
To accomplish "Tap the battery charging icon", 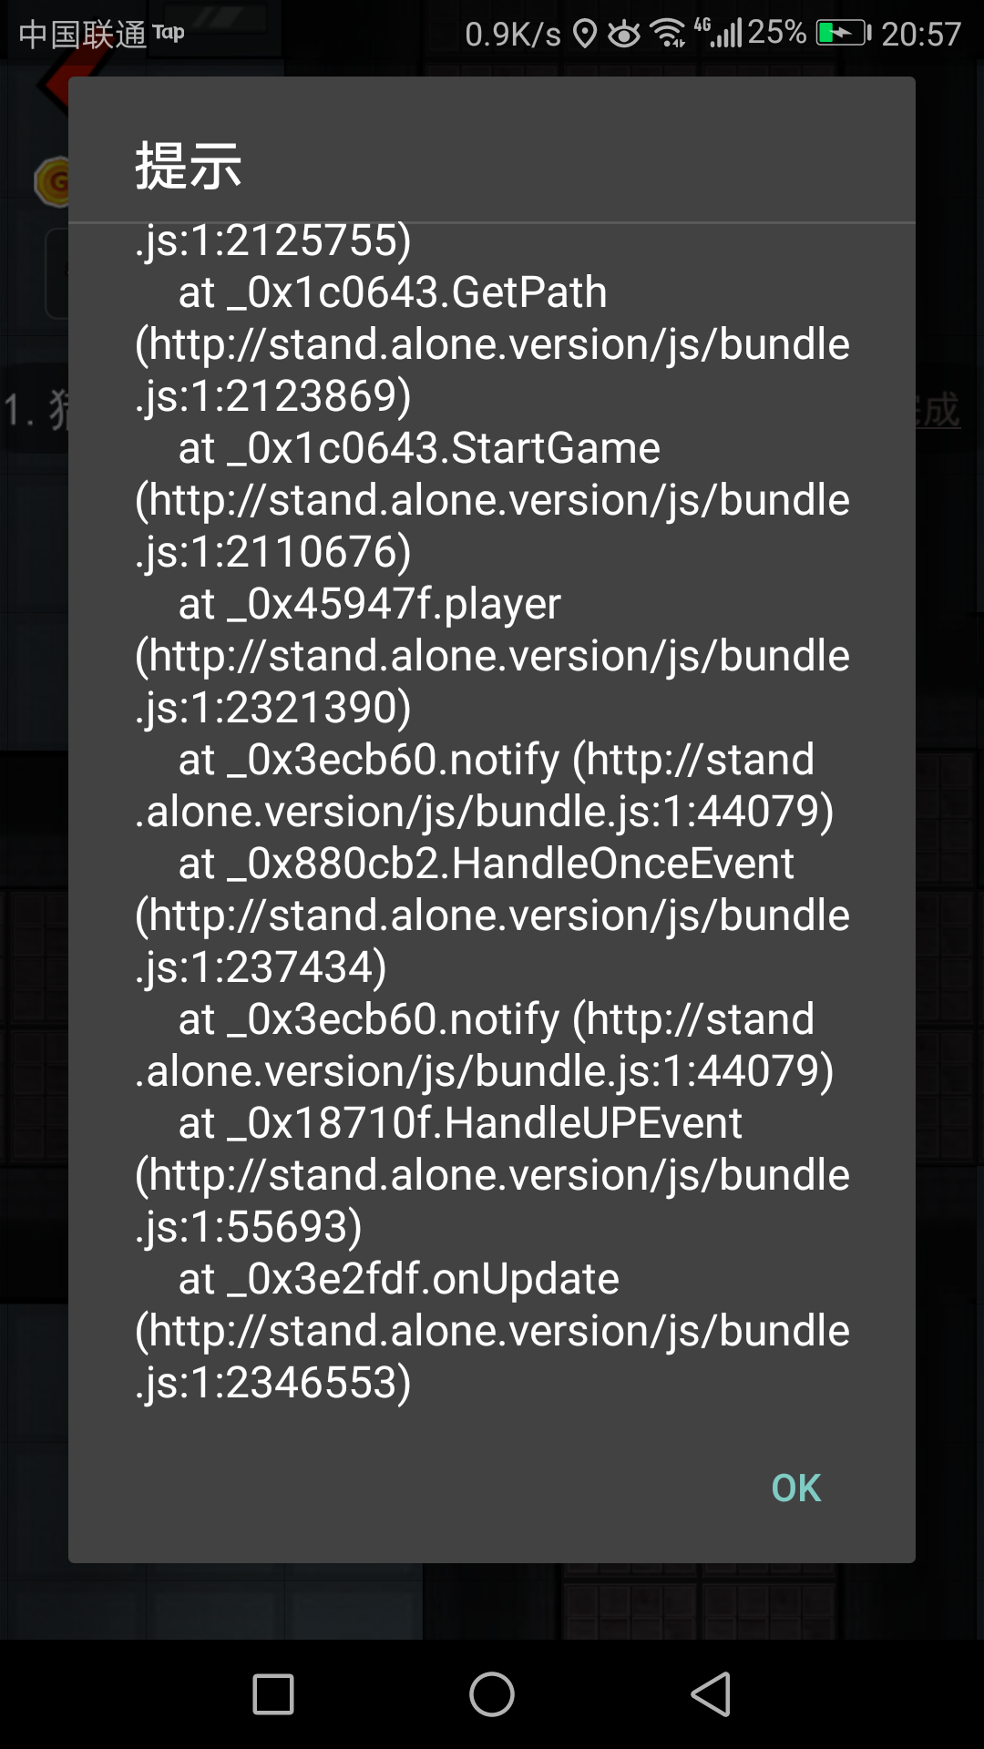I will pos(844,34).
